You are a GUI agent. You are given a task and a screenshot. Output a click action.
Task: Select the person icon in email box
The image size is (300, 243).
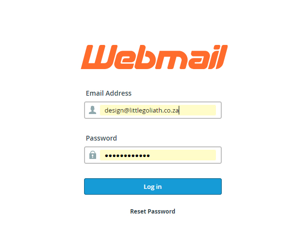(x=92, y=110)
